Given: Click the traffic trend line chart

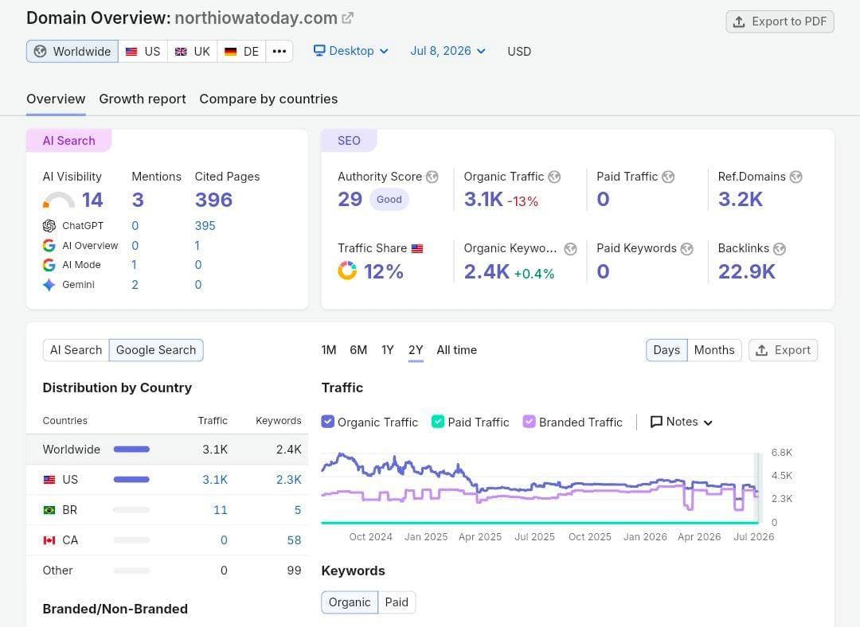Looking at the screenshot, I should pyautogui.click(x=540, y=488).
